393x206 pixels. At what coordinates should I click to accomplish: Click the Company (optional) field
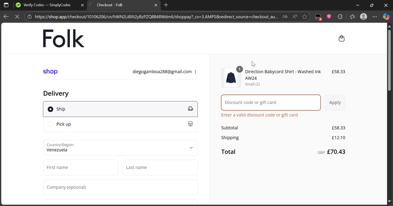[120, 187]
